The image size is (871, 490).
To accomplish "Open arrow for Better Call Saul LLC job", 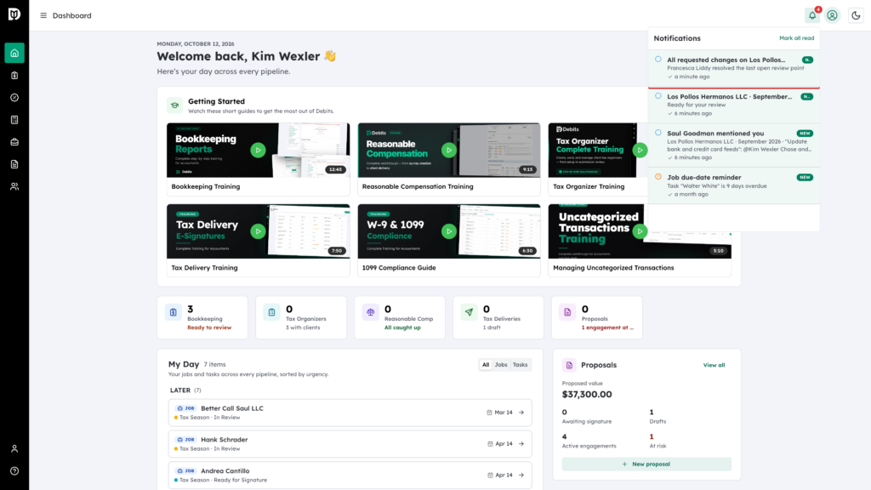I will point(521,413).
